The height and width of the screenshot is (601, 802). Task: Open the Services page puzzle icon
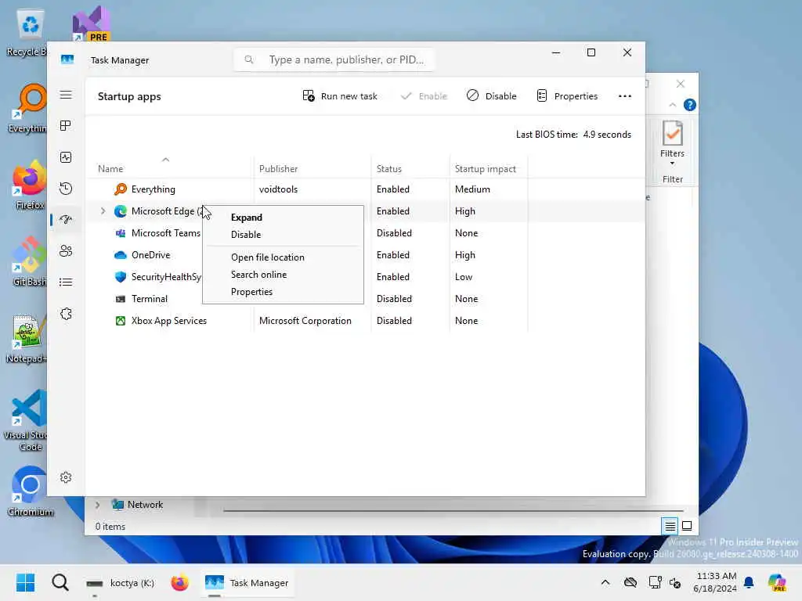coord(66,314)
